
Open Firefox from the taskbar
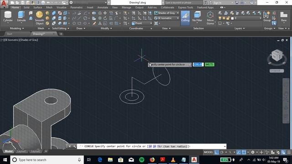[152, 160]
